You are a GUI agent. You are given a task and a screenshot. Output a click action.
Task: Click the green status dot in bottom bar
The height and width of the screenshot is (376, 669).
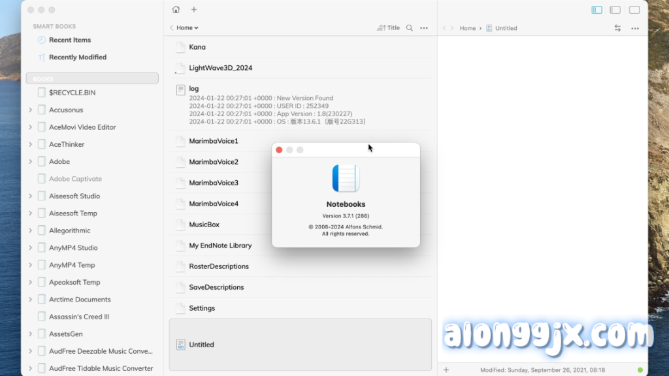640,370
